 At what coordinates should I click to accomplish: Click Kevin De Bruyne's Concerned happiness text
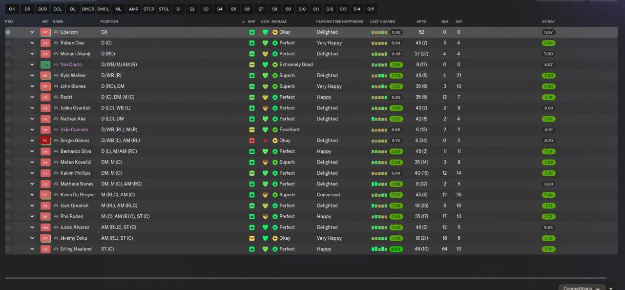(x=329, y=195)
